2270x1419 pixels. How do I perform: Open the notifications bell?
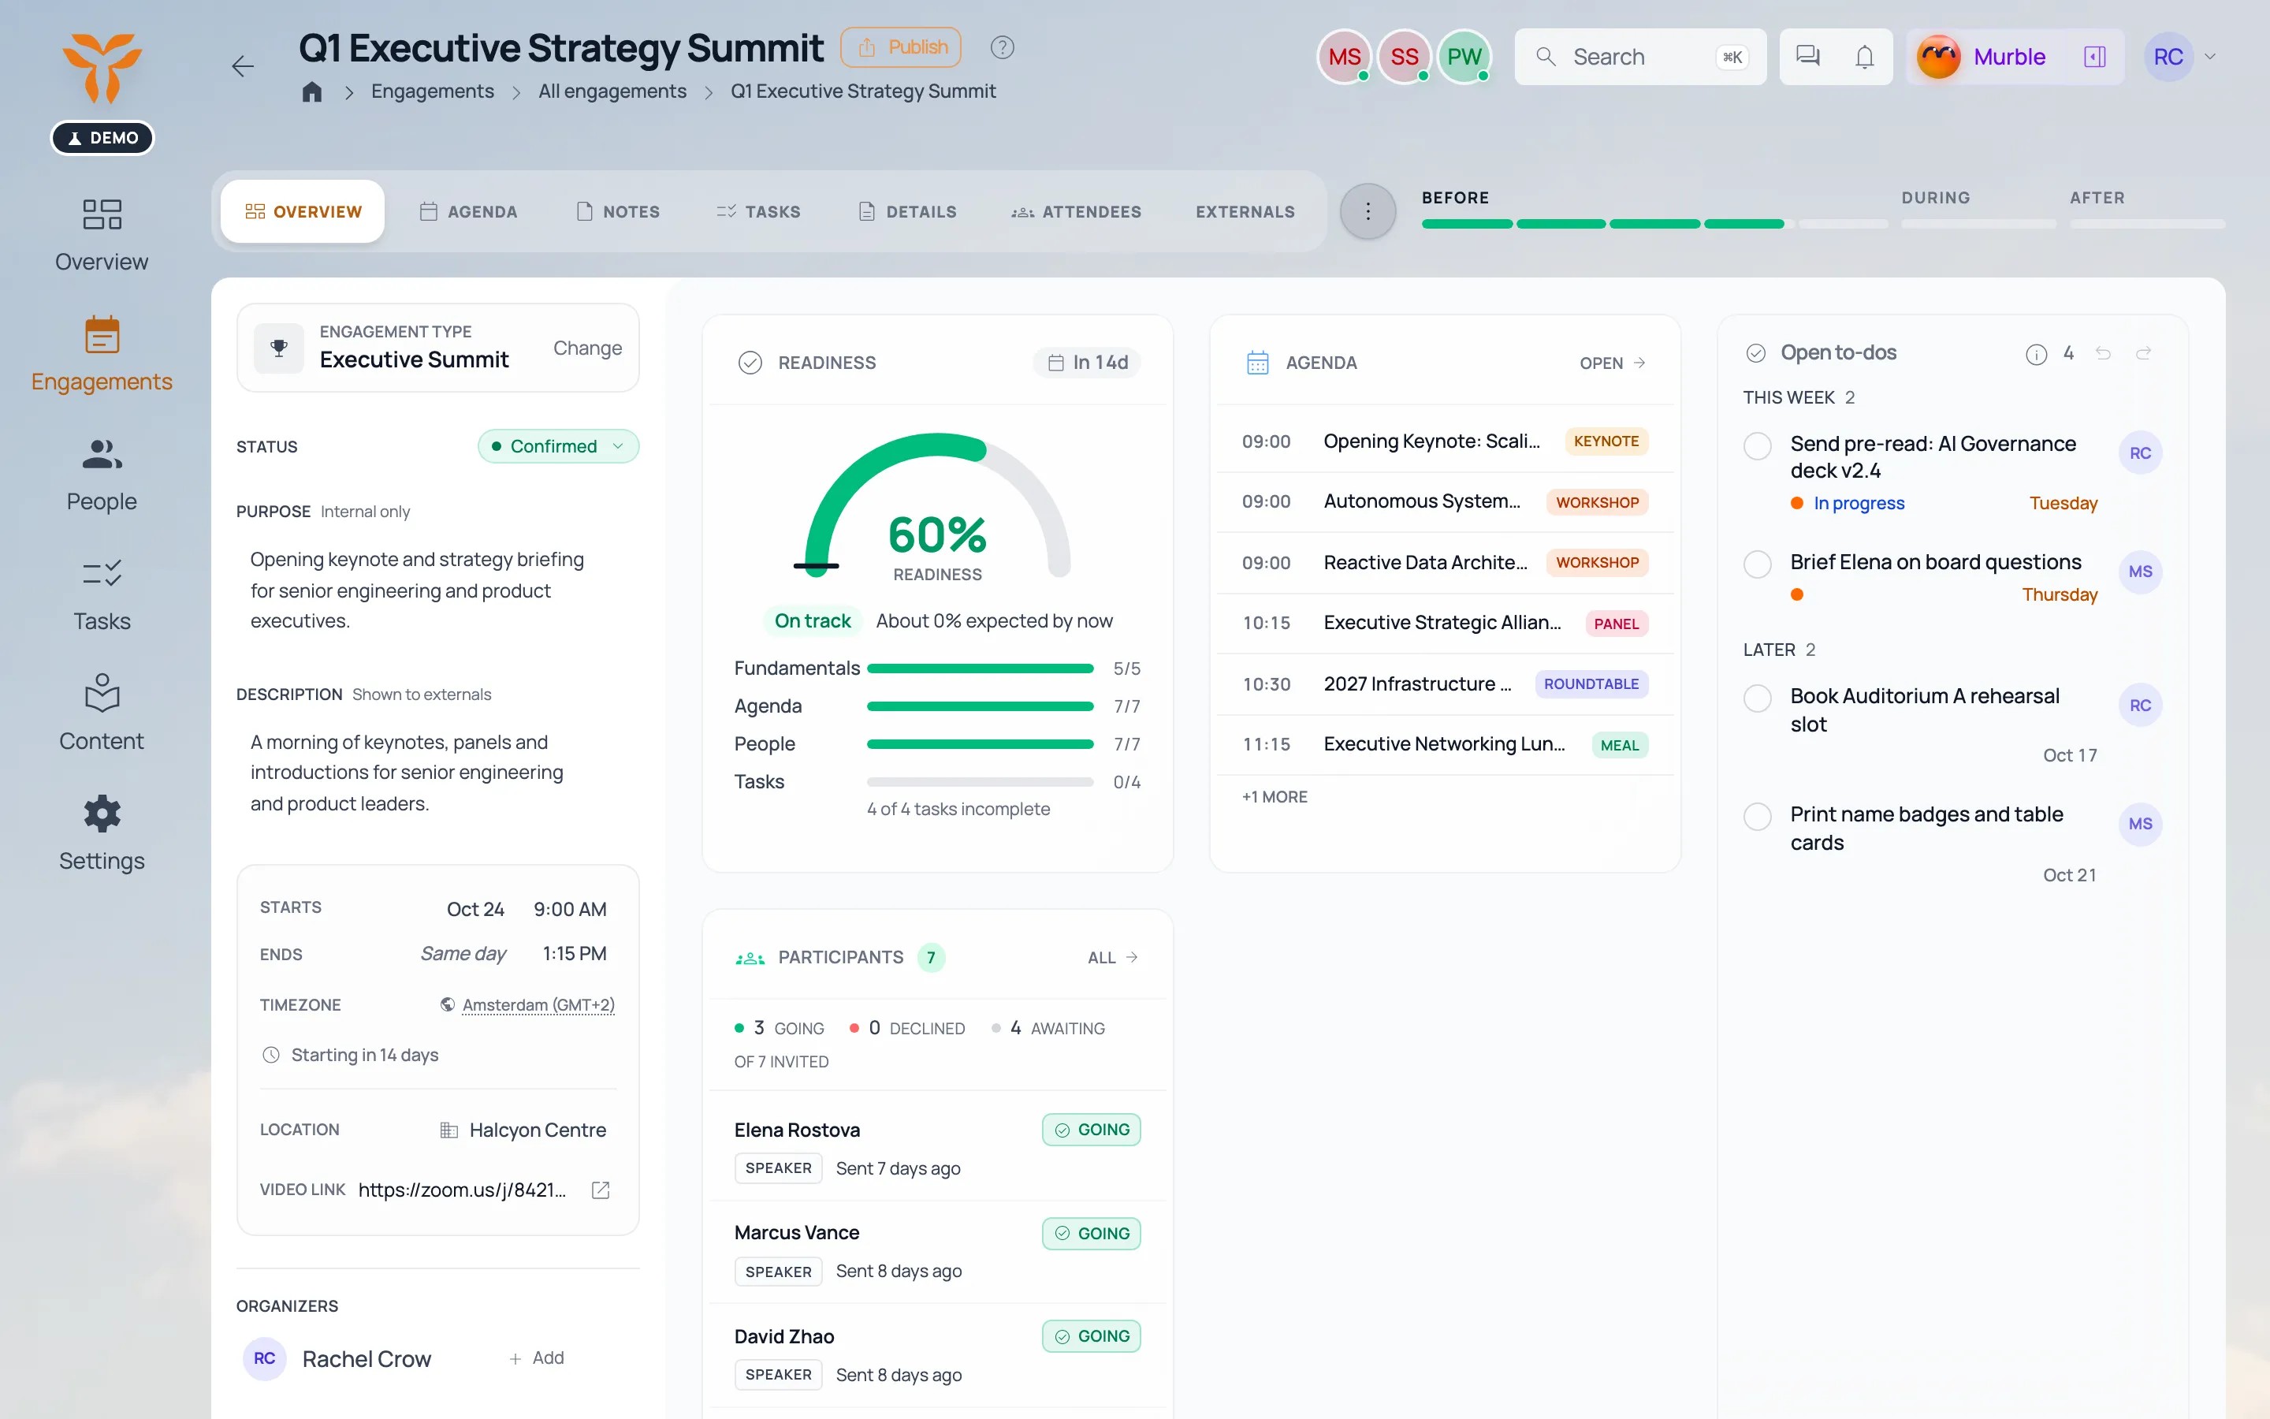(x=1865, y=56)
